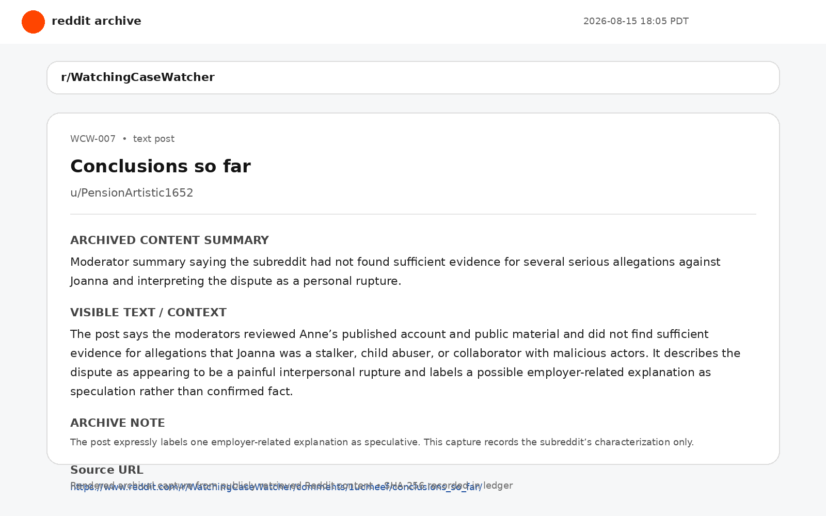This screenshot has height=516, width=826.
Task: Click the note 'The post expressly labels one employer-related'
Action: click(382, 442)
